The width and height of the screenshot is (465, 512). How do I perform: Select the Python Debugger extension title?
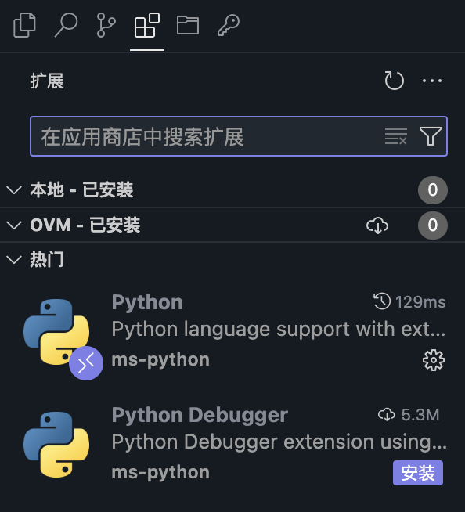[x=200, y=415]
